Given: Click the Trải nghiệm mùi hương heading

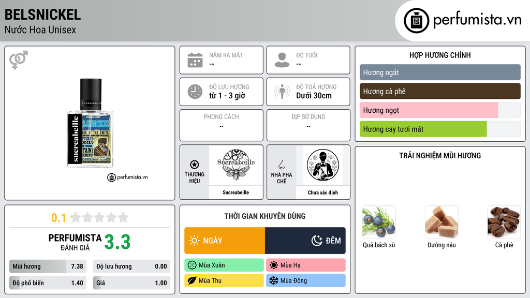Looking at the screenshot, I should pos(440,156).
